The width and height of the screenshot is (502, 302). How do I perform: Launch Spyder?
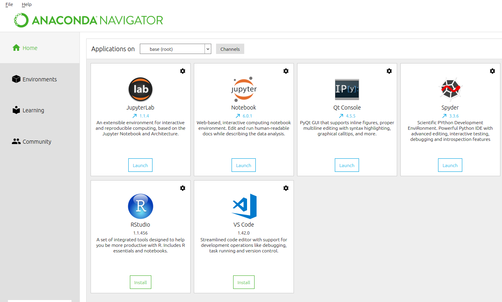(x=450, y=165)
